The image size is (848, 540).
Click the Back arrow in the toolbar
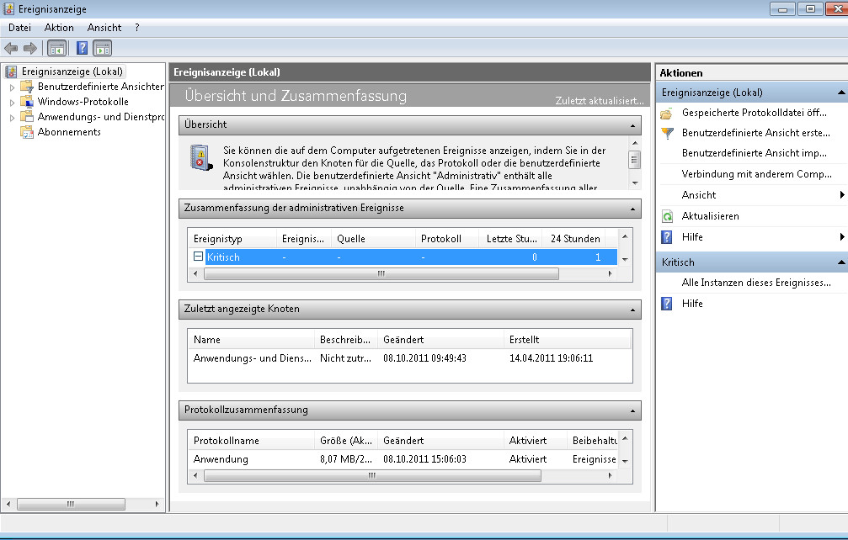[11, 48]
